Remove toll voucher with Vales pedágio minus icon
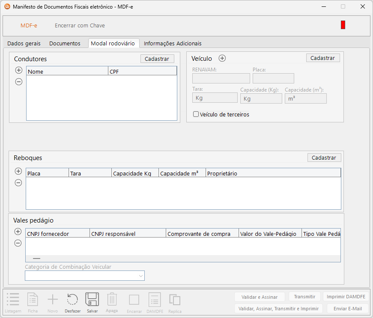This screenshot has height=318, width=373. [x=18, y=243]
